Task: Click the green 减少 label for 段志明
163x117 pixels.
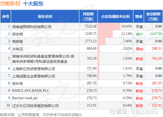Action: click(x=139, y=34)
